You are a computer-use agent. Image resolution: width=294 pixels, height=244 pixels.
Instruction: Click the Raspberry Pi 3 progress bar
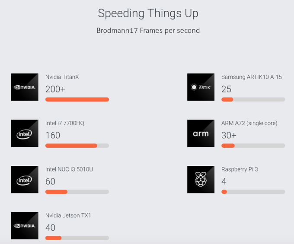(253, 192)
